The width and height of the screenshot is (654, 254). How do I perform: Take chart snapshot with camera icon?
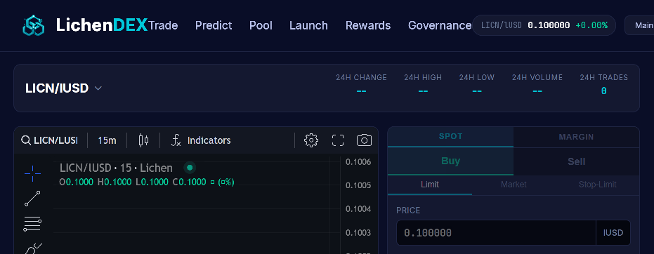tap(364, 140)
